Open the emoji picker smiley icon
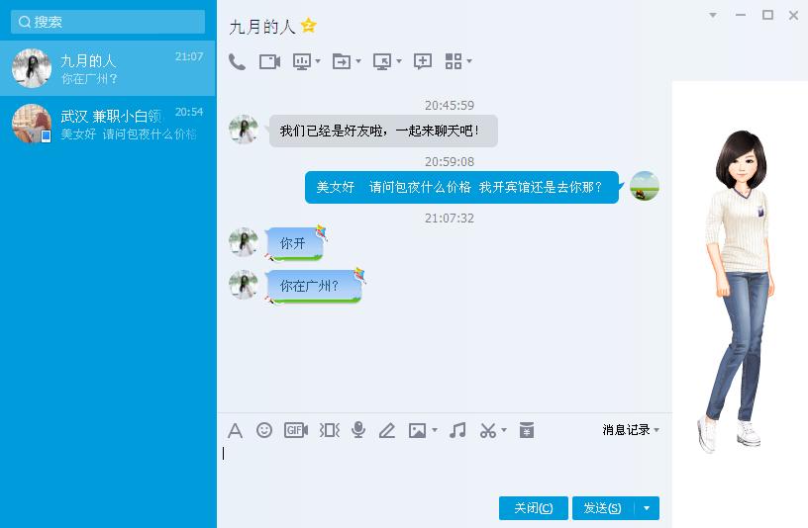 click(x=264, y=430)
